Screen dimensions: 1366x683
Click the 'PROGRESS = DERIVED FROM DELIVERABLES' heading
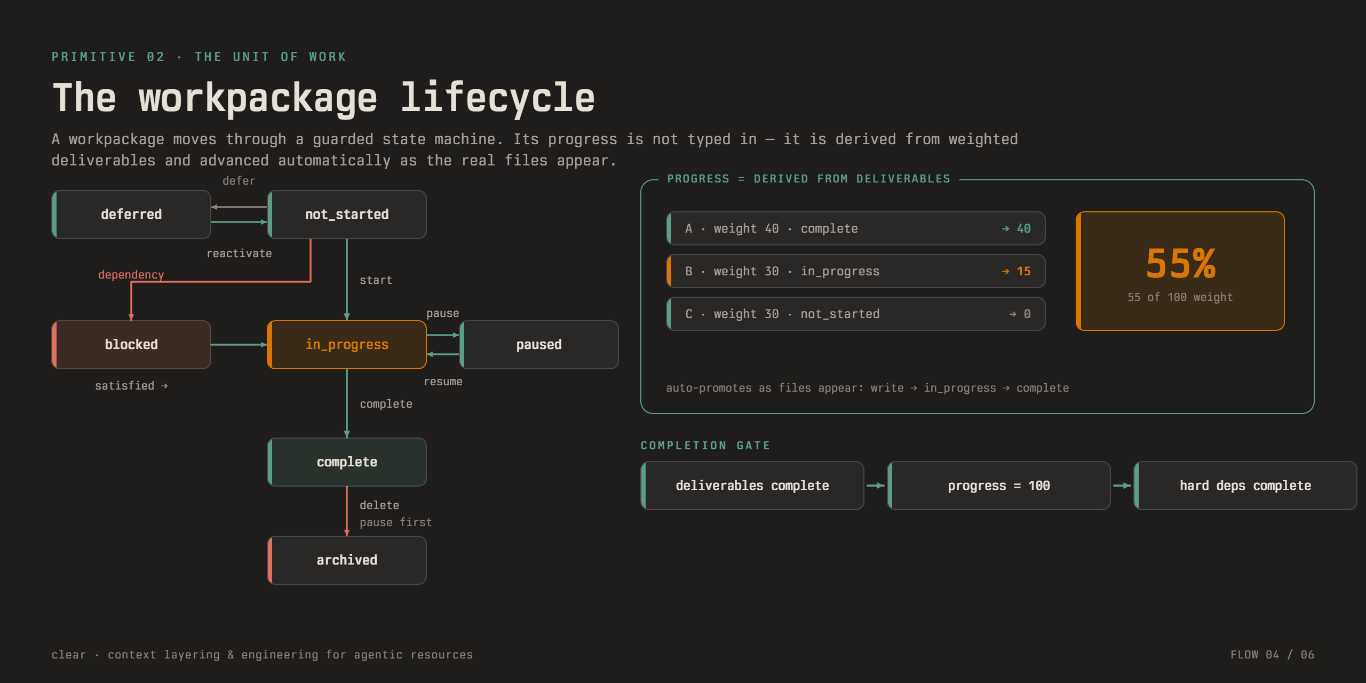(808, 179)
